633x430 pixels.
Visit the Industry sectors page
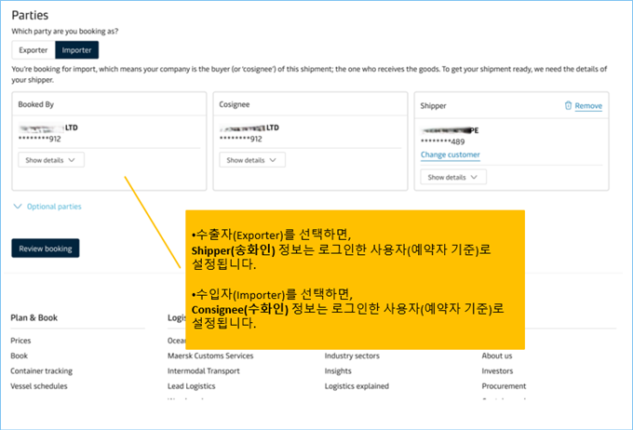click(x=352, y=356)
